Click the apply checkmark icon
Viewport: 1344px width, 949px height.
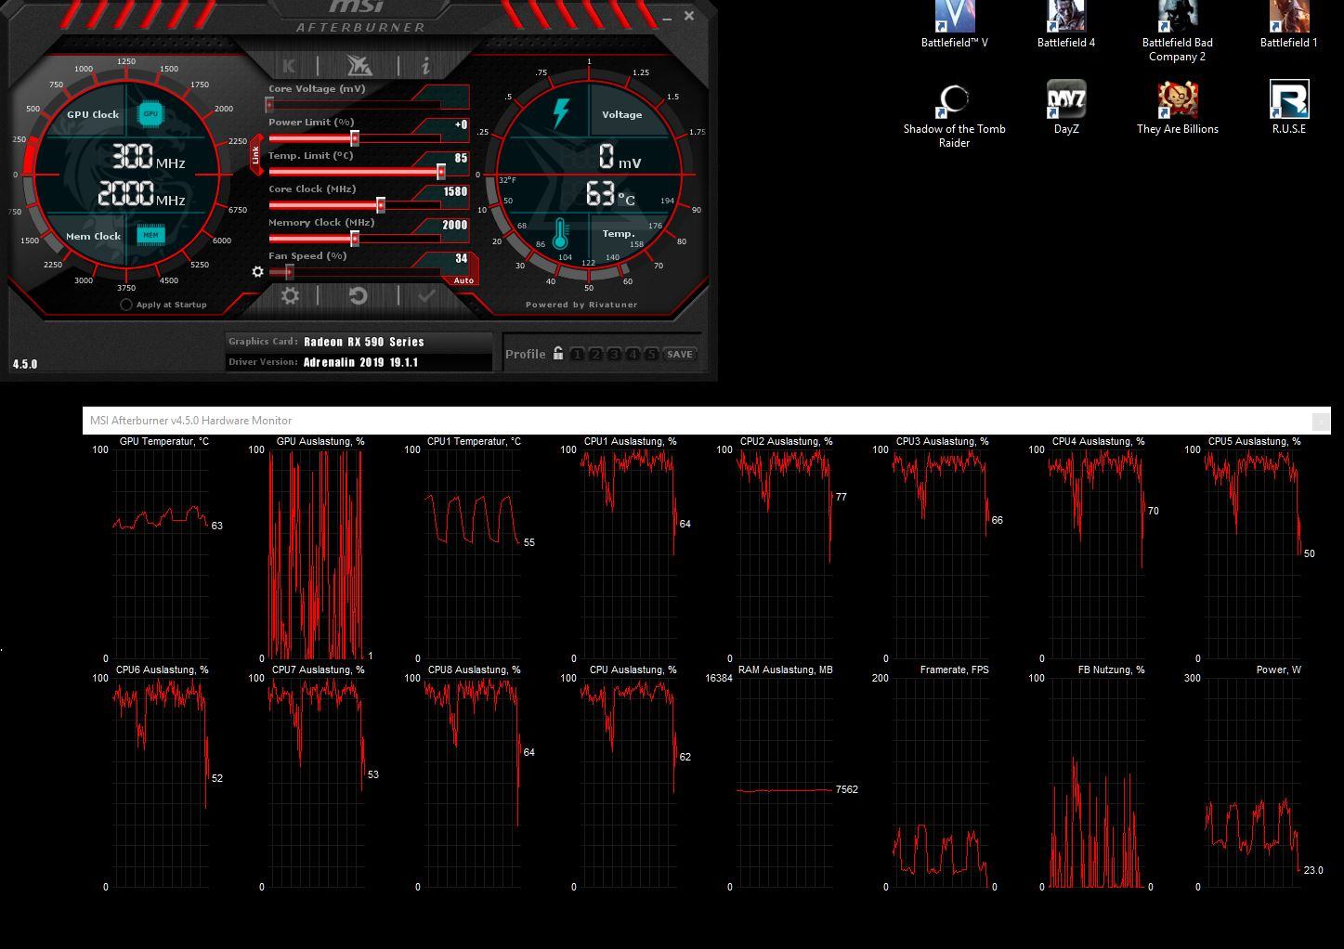pos(426,295)
